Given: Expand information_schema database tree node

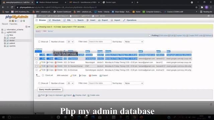Looking at the screenshot, I should click(x=2, y=30).
